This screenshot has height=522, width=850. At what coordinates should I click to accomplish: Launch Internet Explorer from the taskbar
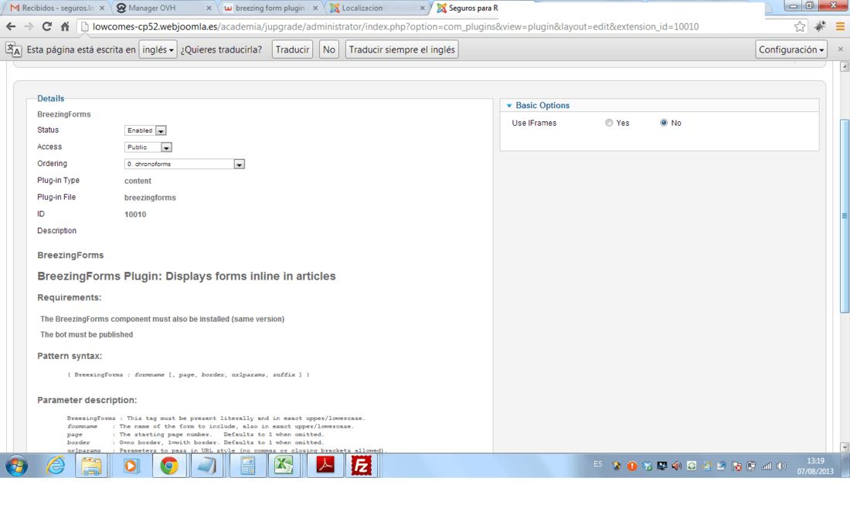point(56,466)
